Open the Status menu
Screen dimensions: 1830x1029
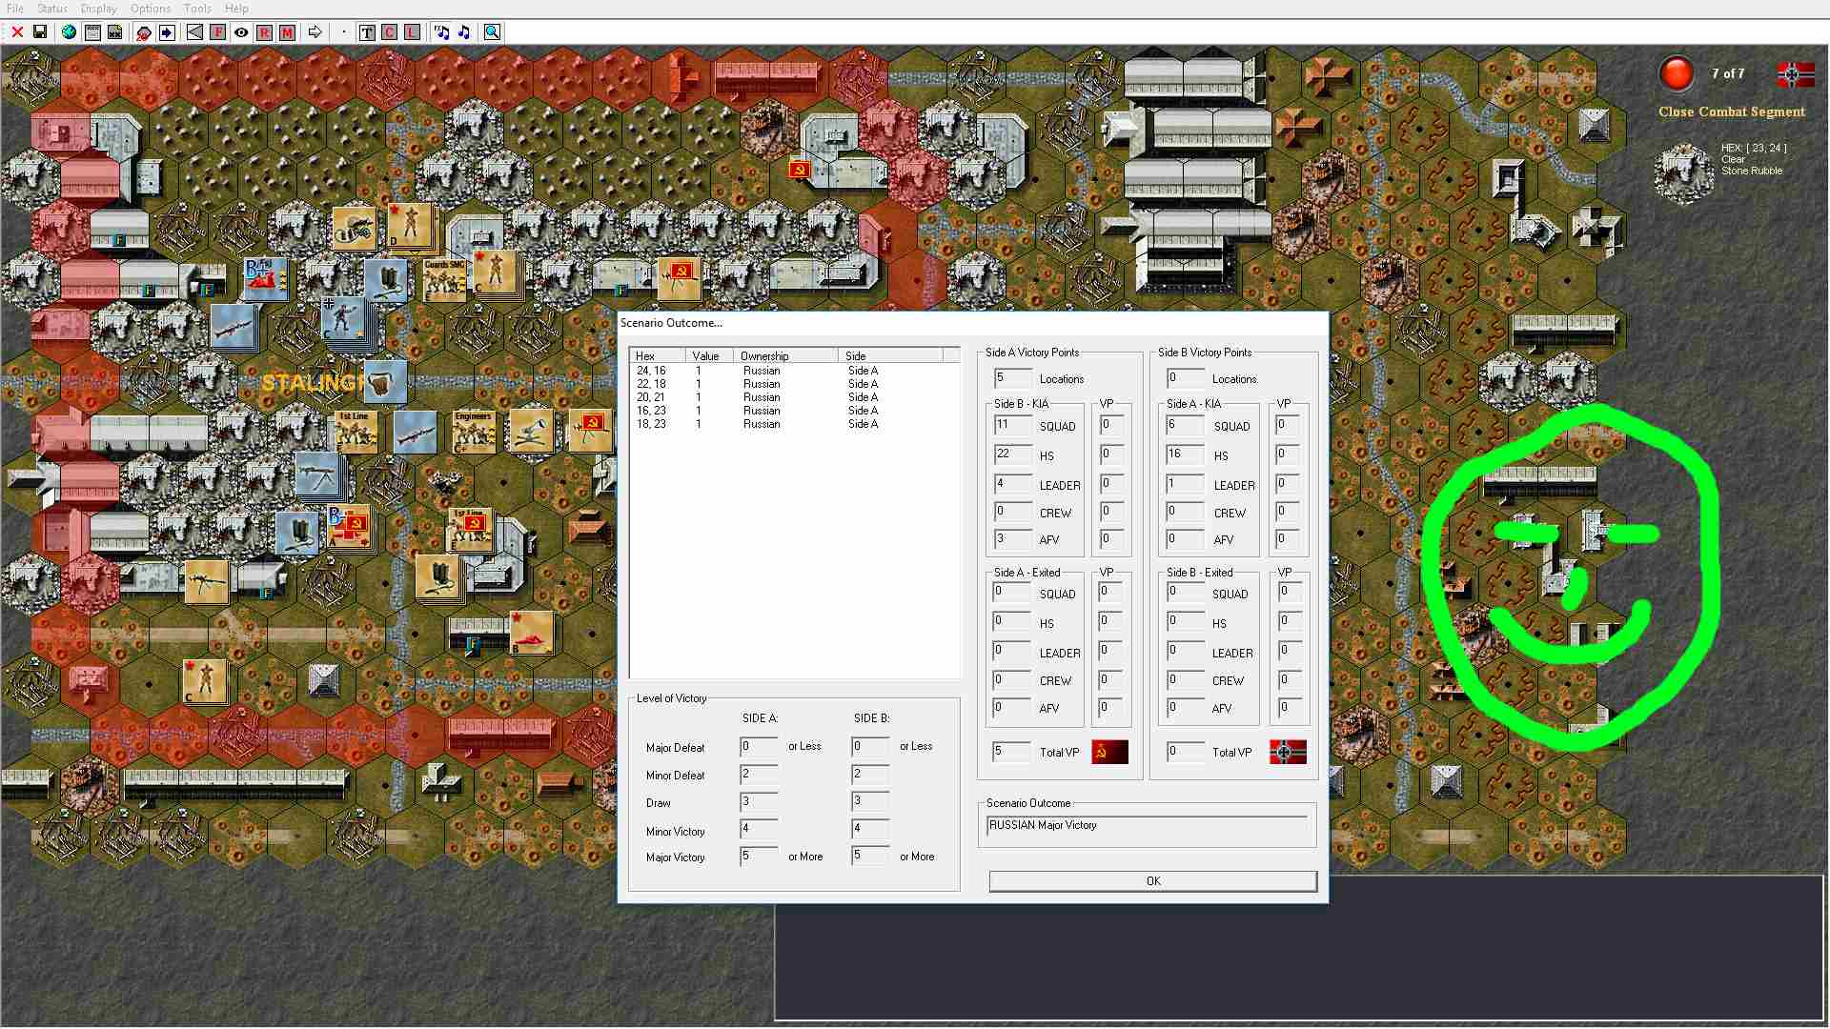[52, 9]
